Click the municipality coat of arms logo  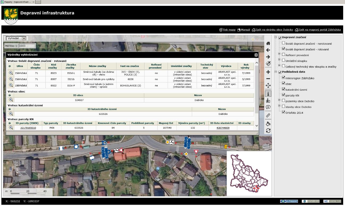[11, 16]
